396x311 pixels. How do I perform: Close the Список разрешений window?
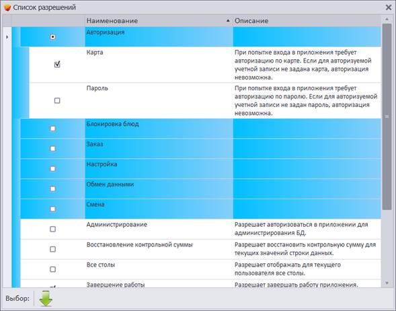(389, 7)
